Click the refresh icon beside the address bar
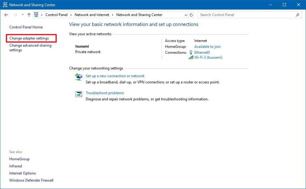The image size is (306, 189). tap(191, 15)
